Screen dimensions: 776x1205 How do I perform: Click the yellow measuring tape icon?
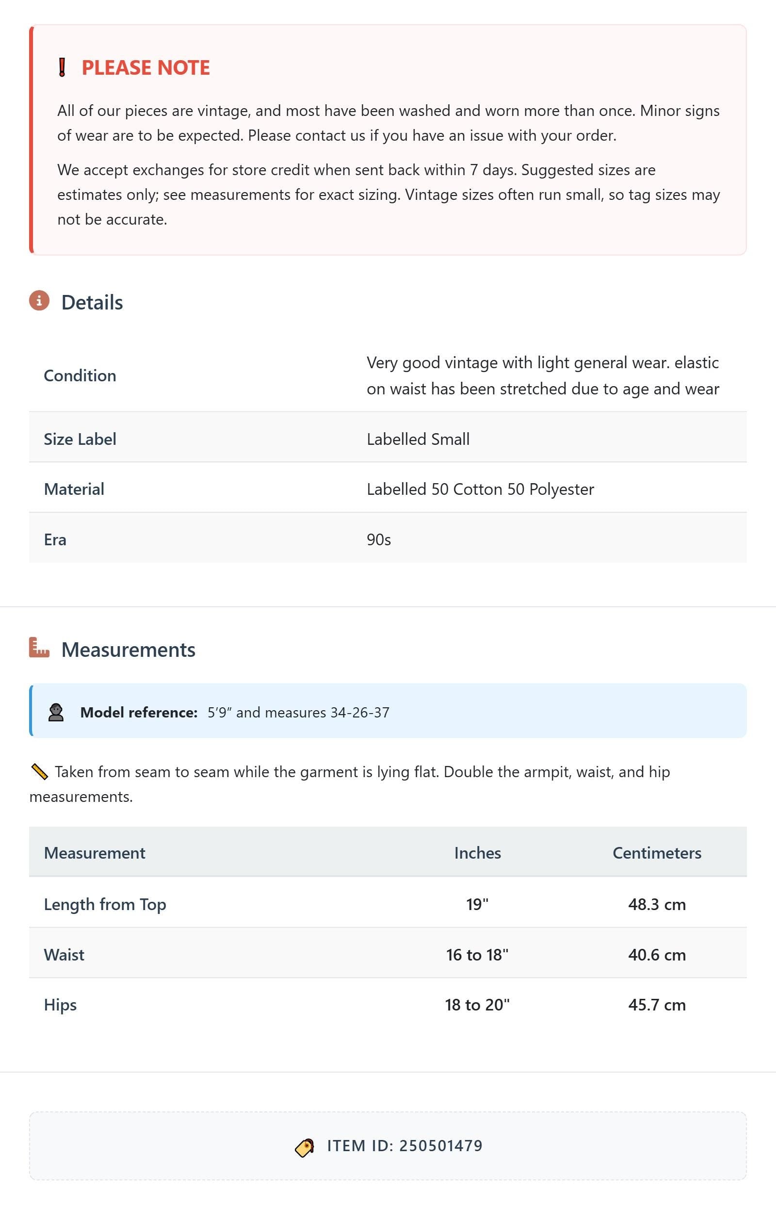[39, 772]
